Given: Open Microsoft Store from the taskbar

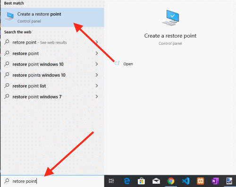Looking at the screenshot, I should (141, 181).
